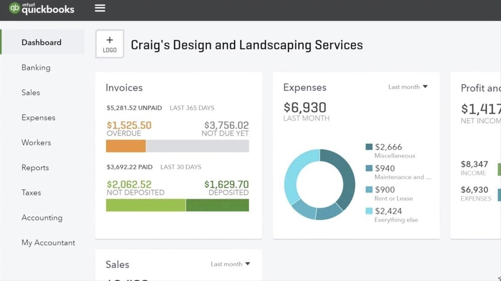The width and height of the screenshot is (501, 281).
Task: Click the QuickBooks logo icon
Action: pos(14,8)
